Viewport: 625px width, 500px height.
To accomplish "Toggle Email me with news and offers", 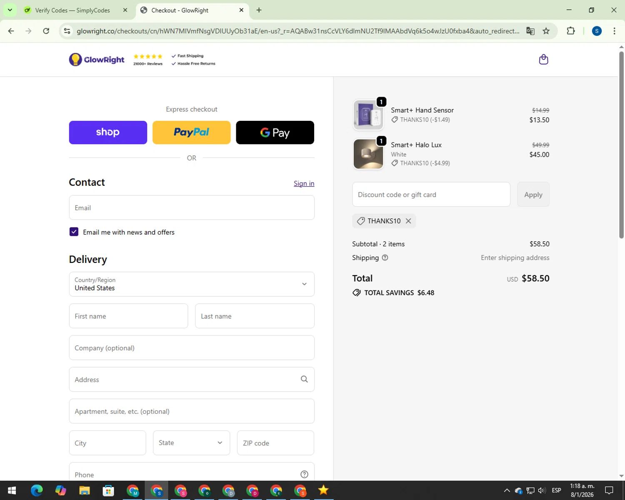I will coord(74,232).
